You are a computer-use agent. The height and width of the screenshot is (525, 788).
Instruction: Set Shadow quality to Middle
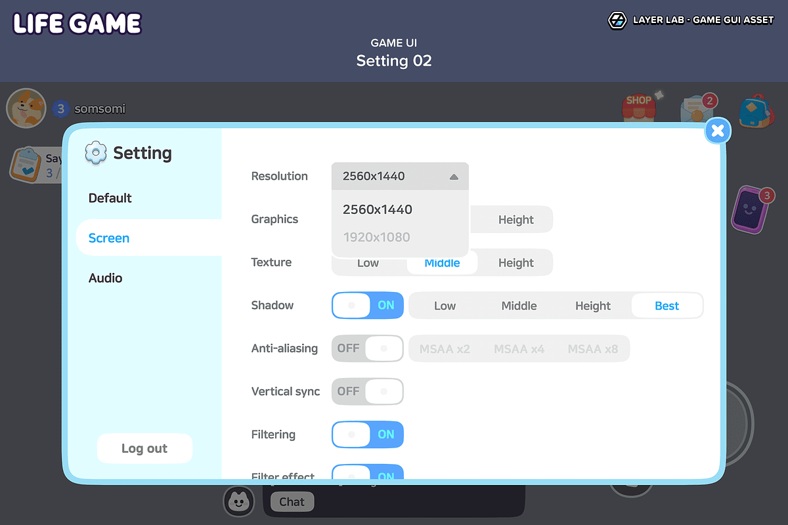pyautogui.click(x=519, y=306)
